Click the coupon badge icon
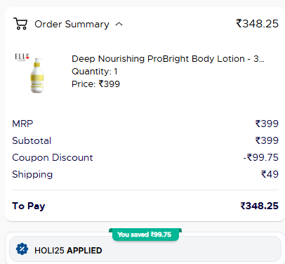The width and height of the screenshot is (285, 264). coord(22,249)
